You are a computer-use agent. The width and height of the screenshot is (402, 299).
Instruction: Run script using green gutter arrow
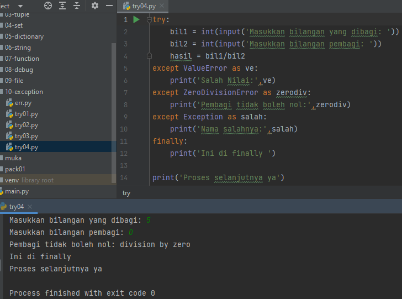[136, 19]
